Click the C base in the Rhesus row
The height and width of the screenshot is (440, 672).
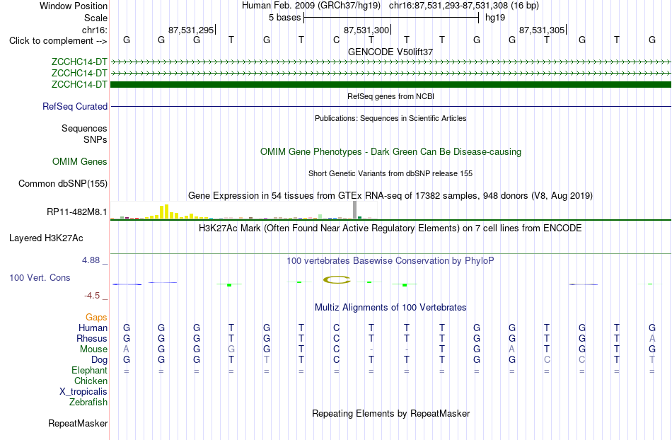coord(337,338)
